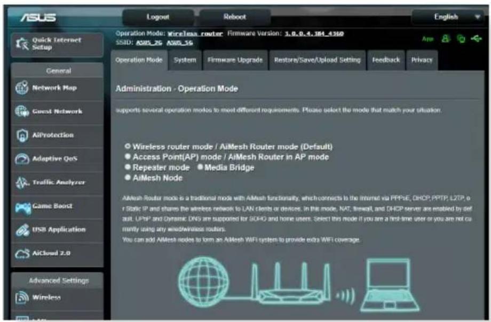Click the Administration - Operation Mode heading
Screen dimensions: 491x322
tap(177, 89)
